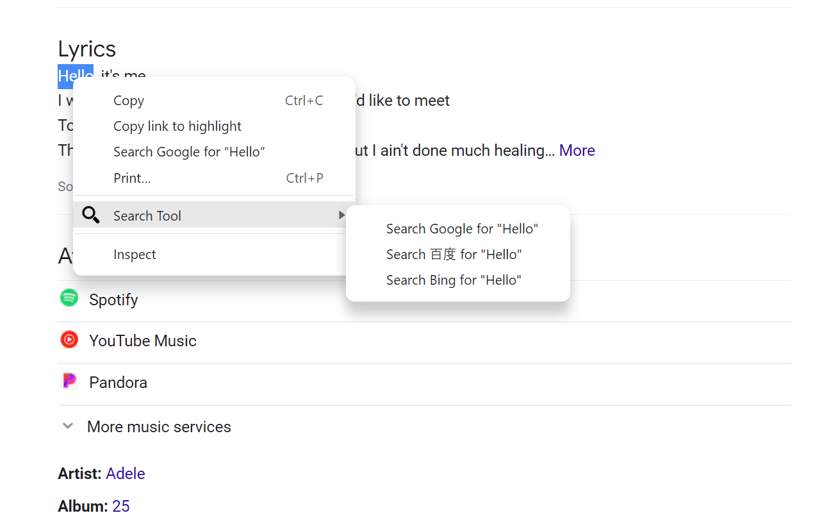Select Copy link to highlight

coord(177,126)
